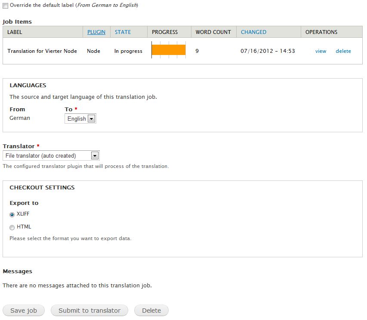Click the 'In progress' state text
Viewport: 367px width, 320px height.
128,51
